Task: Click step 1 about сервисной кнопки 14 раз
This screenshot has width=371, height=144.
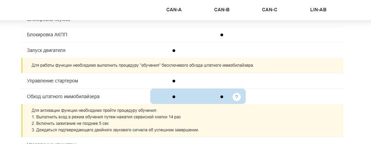Action: (106, 117)
